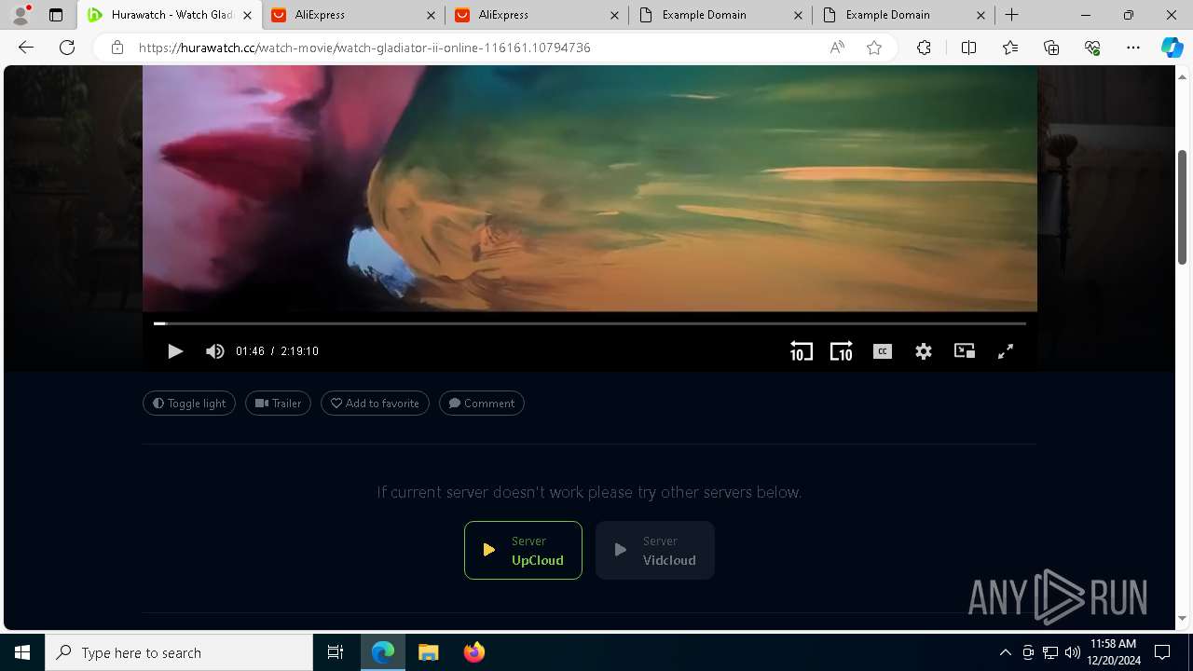Click the taskbar search box
The image size is (1193, 671).
(179, 652)
